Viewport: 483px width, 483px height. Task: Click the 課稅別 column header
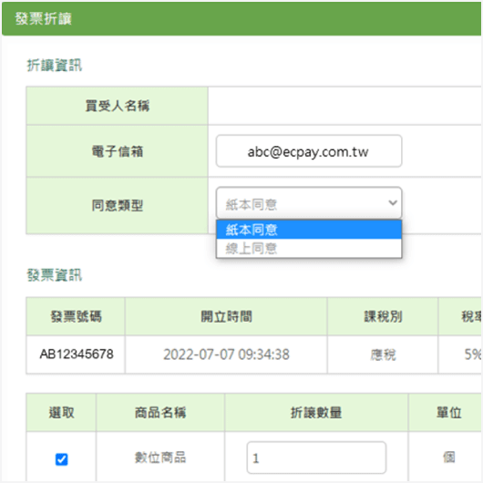(x=383, y=316)
